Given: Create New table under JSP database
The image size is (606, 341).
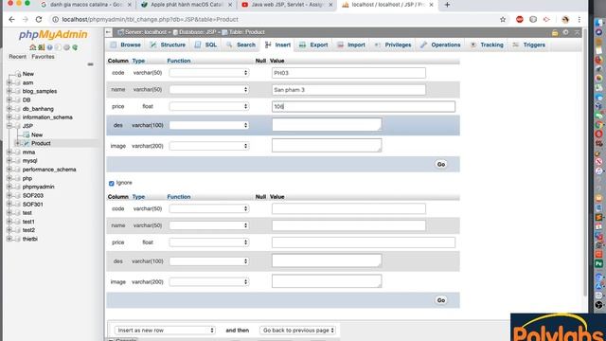Looking at the screenshot, I should 37,135.
